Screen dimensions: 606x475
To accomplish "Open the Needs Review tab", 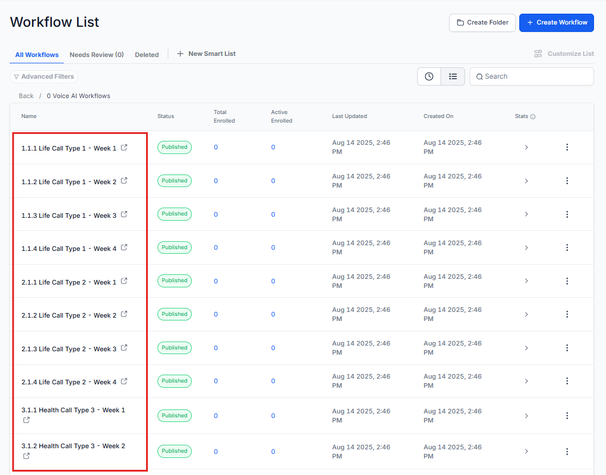I will point(96,55).
